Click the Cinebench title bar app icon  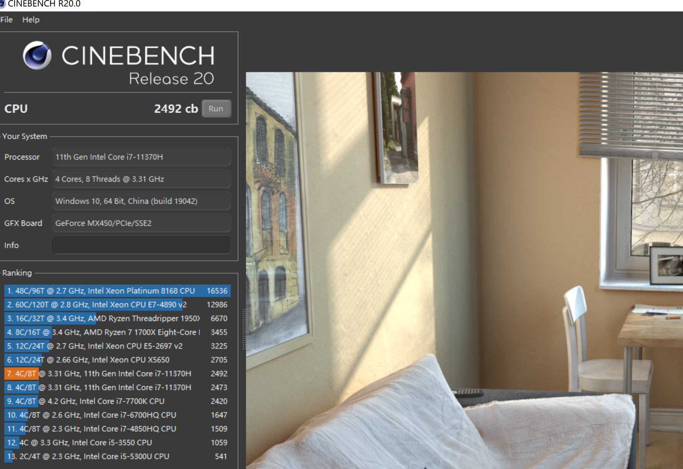tap(2, 4)
